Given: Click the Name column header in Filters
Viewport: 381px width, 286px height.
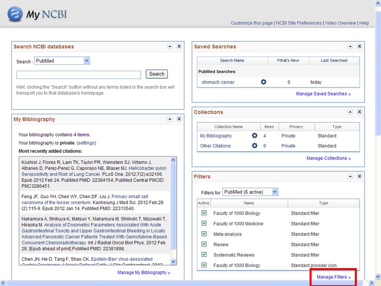Looking at the screenshot, I should click(249, 203).
